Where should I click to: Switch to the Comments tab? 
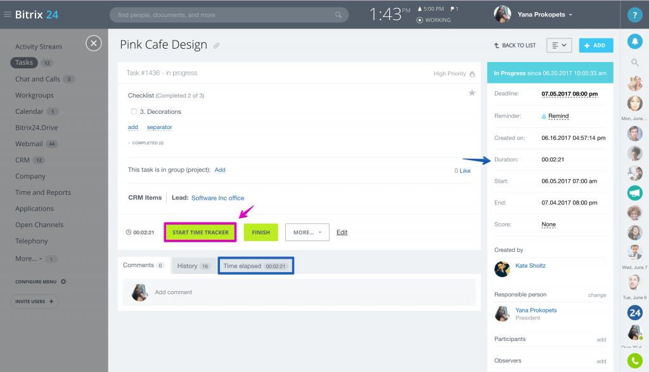pyautogui.click(x=144, y=265)
